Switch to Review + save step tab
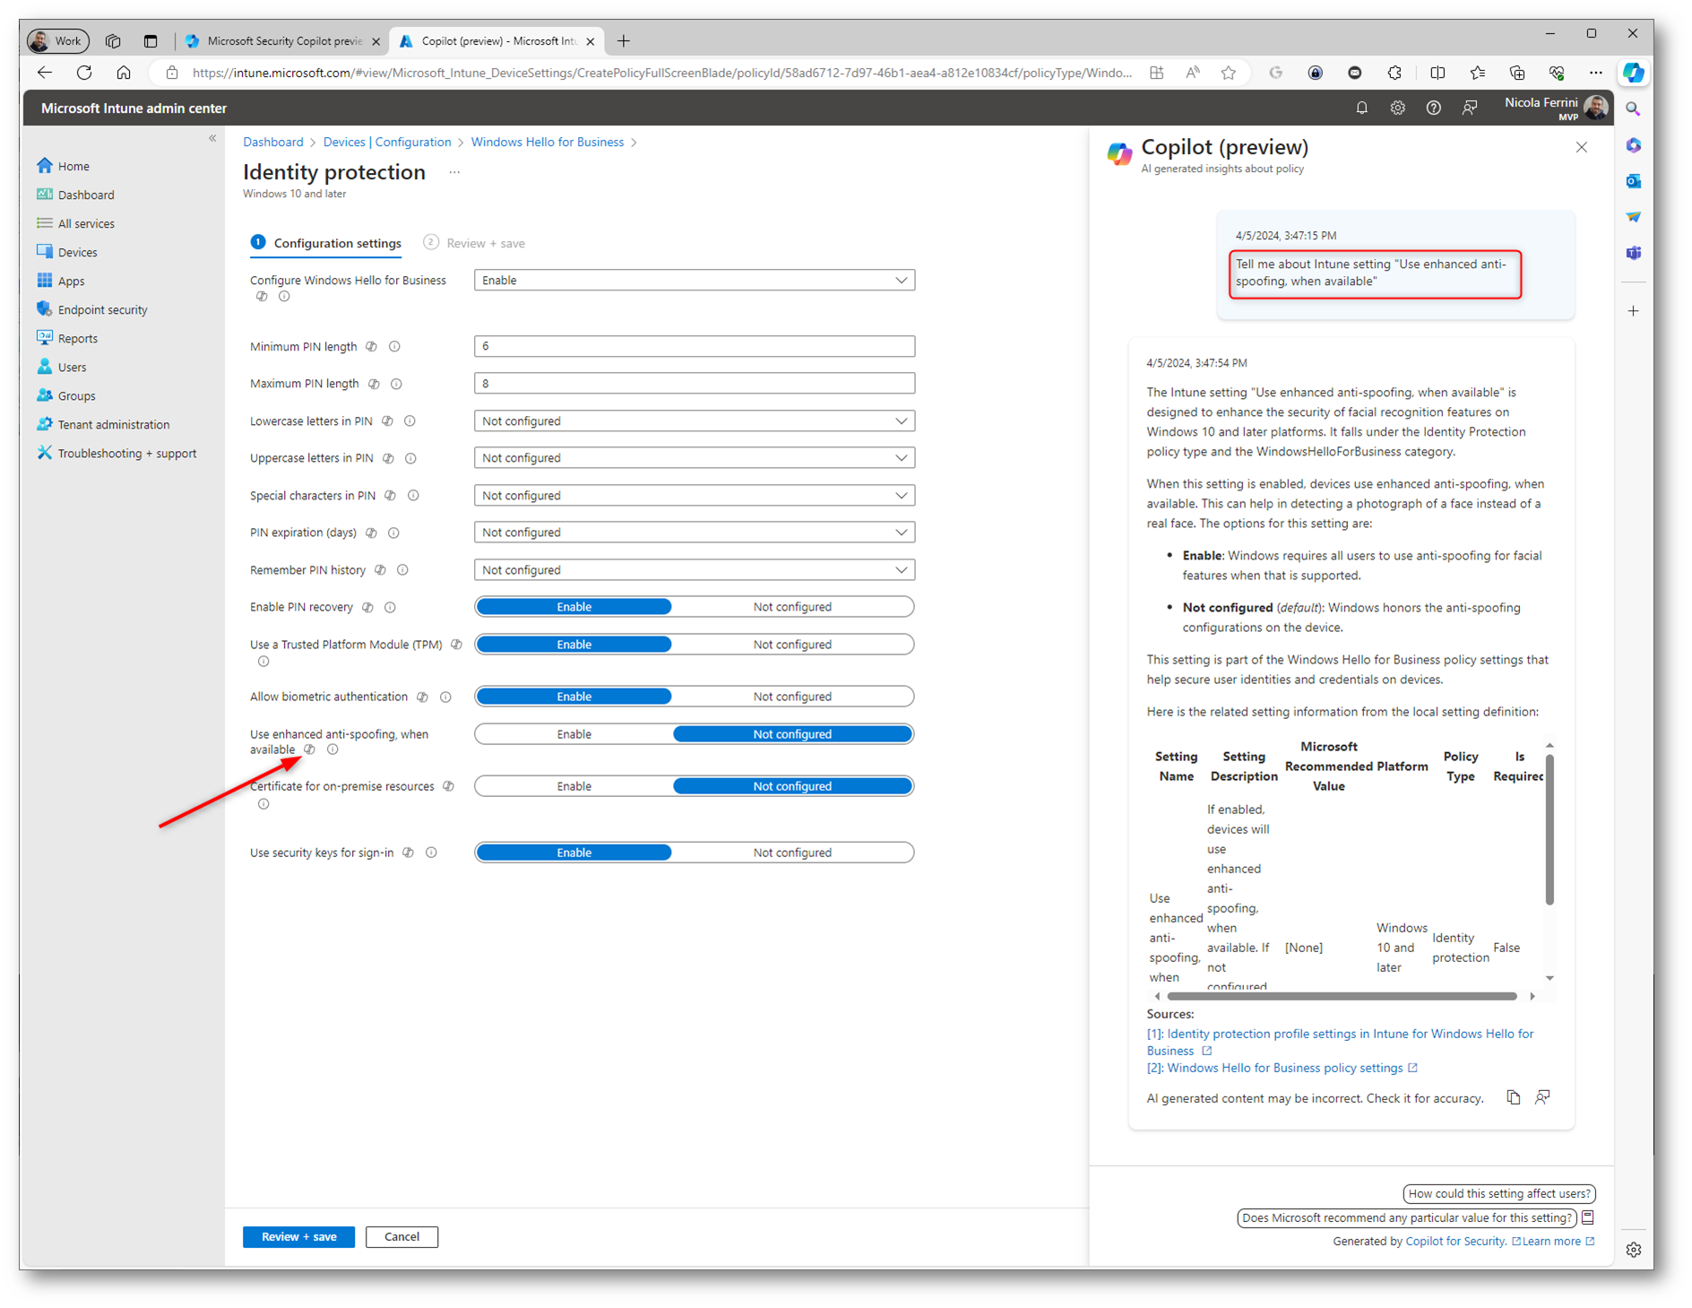This screenshot has width=1692, height=1308. tap(474, 243)
